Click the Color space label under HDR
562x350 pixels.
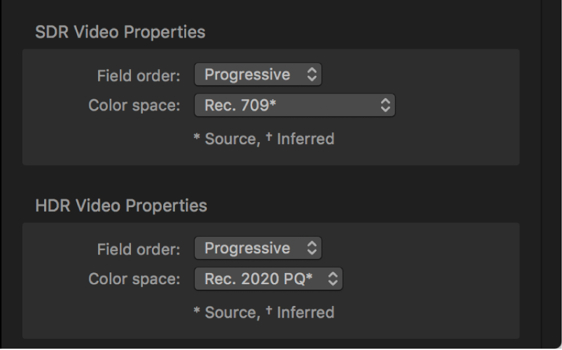(x=134, y=280)
